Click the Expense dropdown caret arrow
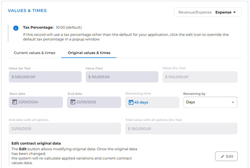This screenshot has width=250, height=168. tap(234, 12)
